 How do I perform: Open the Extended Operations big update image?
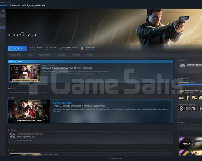pyautogui.click(x=29, y=111)
